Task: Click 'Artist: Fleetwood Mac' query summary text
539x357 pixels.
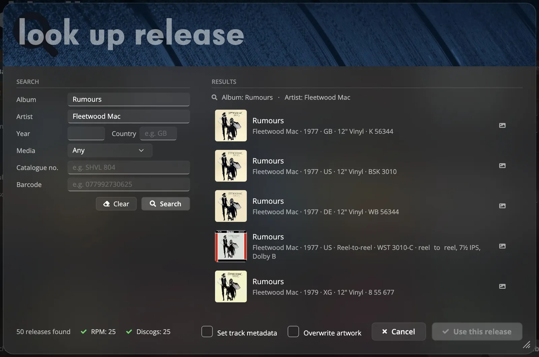Action: point(317,97)
